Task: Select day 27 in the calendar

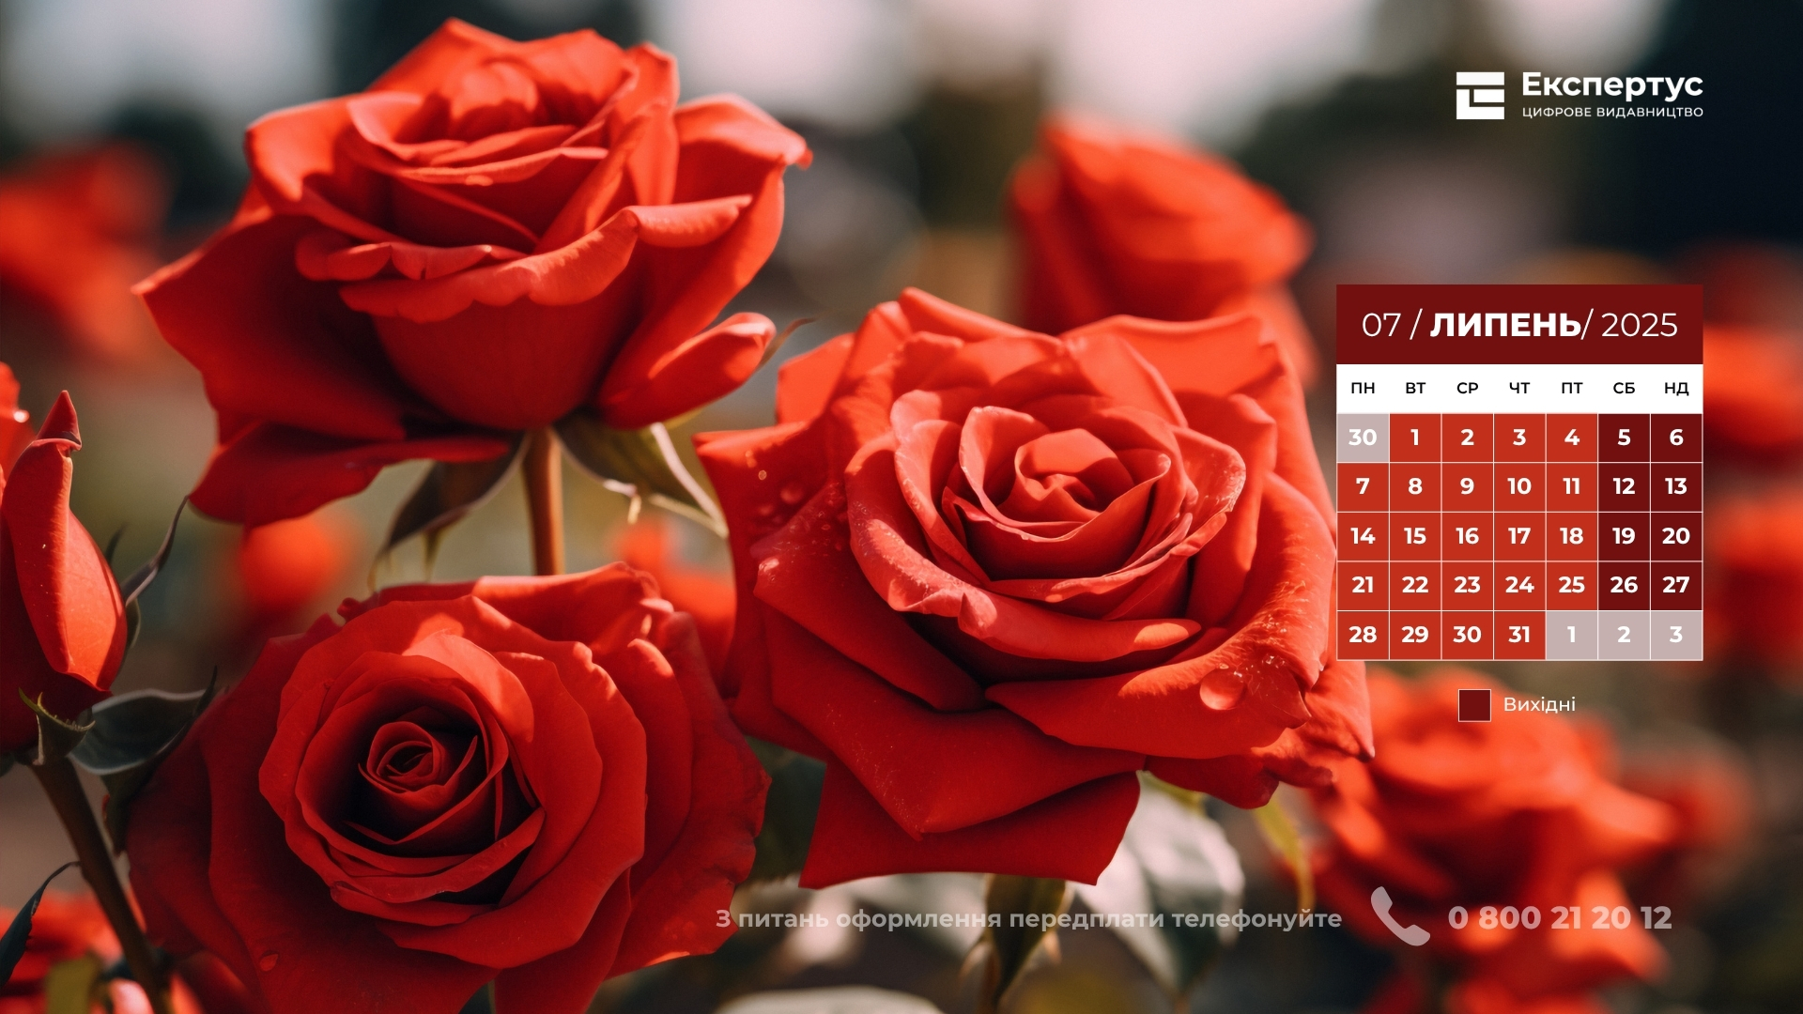Action: pyautogui.click(x=1676, y=585)
